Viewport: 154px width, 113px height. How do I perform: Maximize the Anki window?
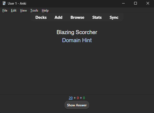pos(135,3)
